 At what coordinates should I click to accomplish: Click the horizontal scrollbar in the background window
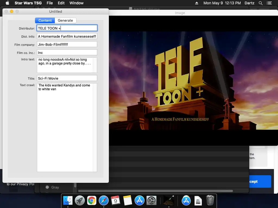[x=156, y=191]
